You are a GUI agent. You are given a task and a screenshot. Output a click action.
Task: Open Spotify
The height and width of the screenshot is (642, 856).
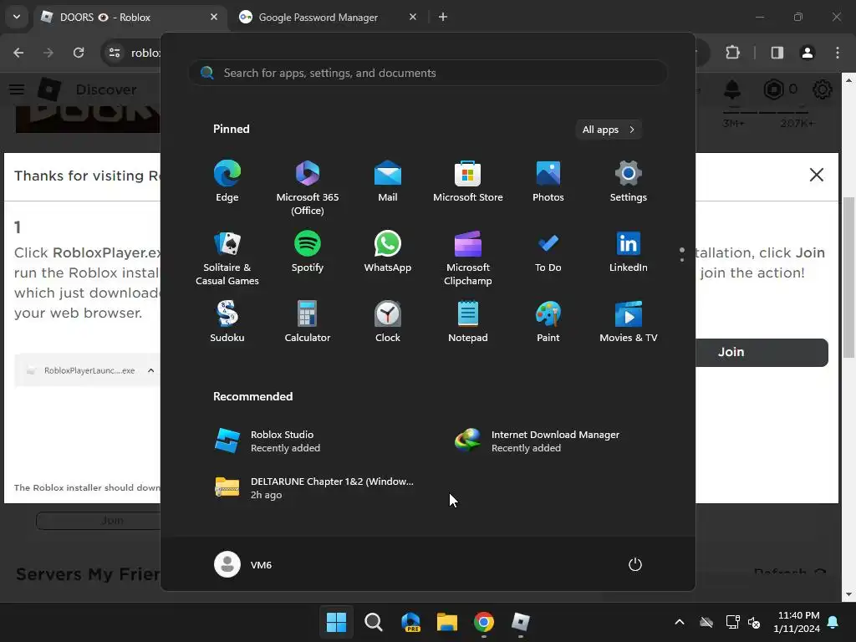308,252
